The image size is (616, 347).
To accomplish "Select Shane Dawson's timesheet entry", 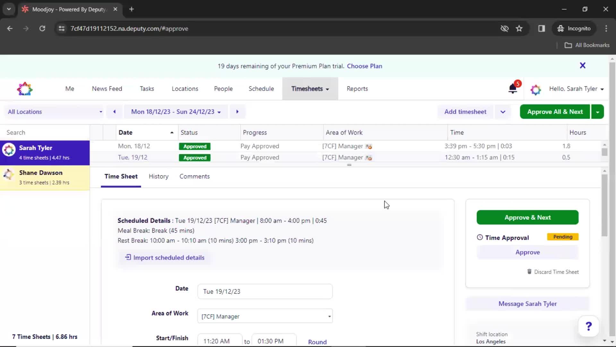I will coord(45,177).
